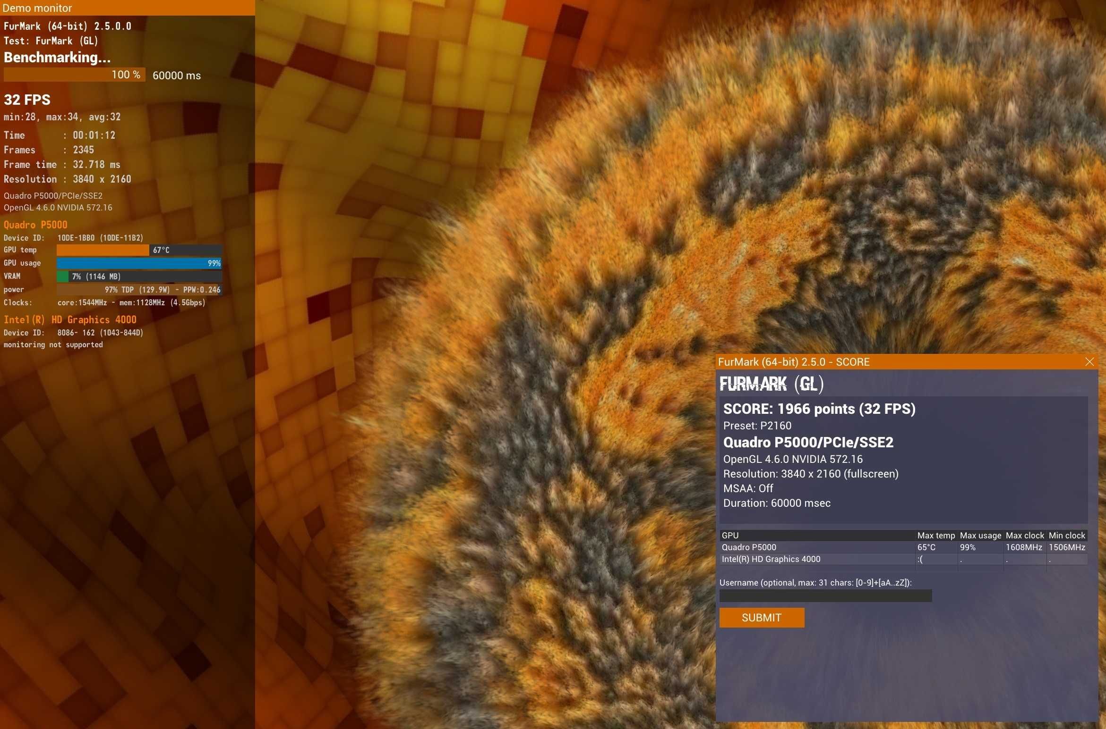Click the power bar showing 97% TDP
Screen dimensions: 1106x729
[139, 289]
